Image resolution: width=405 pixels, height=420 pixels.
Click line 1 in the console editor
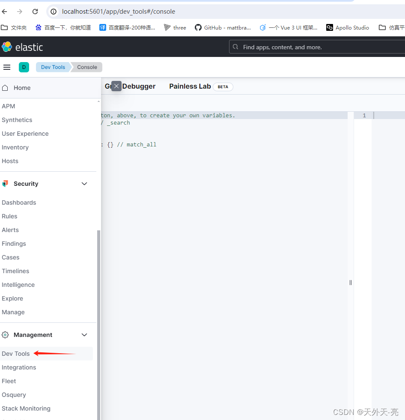tap(364, 116)
